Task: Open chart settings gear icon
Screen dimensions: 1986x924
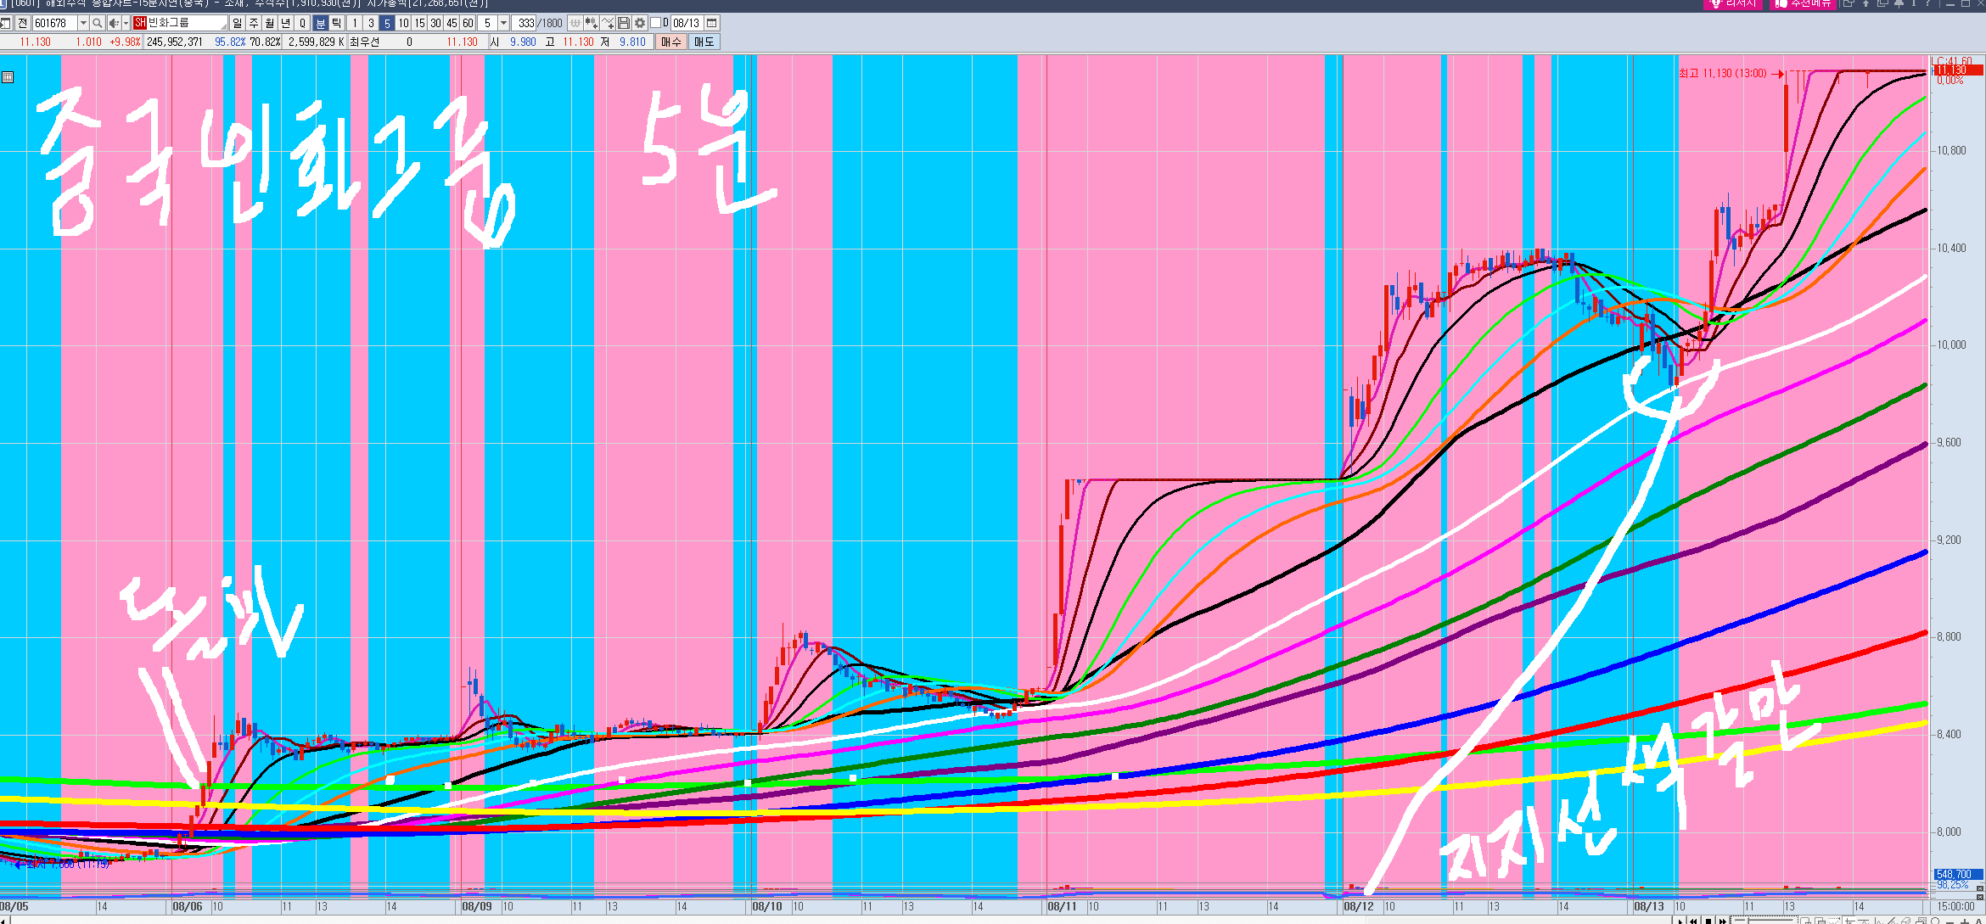Action: click(x=640, y=23)
